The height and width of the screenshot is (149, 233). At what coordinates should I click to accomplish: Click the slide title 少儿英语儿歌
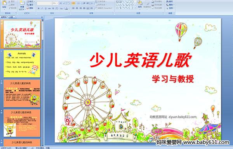tap(141, 60)
